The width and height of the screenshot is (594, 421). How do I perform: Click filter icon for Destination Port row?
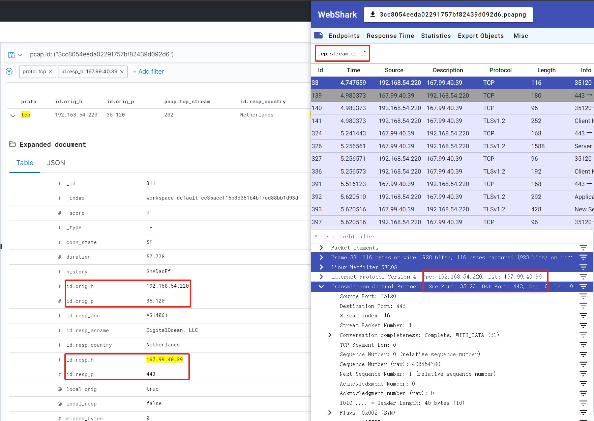pyautogui.click(x=583, y=306)
